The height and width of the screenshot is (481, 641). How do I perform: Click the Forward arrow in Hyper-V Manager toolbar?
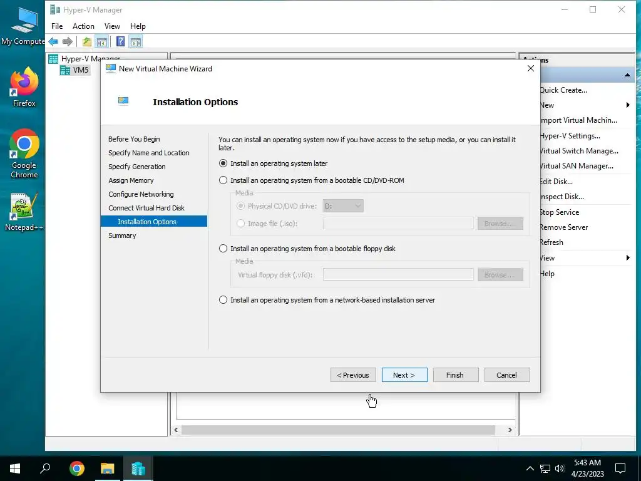pos(68,41)
